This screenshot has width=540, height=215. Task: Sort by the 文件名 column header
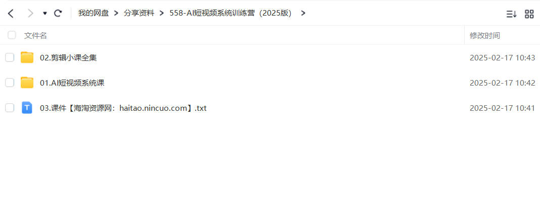coord(35,35)
